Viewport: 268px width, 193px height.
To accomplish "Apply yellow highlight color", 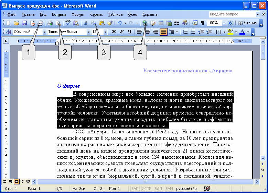I will tap(231, 32).
